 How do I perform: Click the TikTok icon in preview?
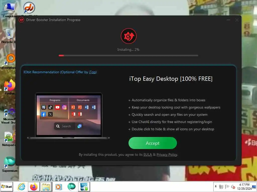click(50, 107)
